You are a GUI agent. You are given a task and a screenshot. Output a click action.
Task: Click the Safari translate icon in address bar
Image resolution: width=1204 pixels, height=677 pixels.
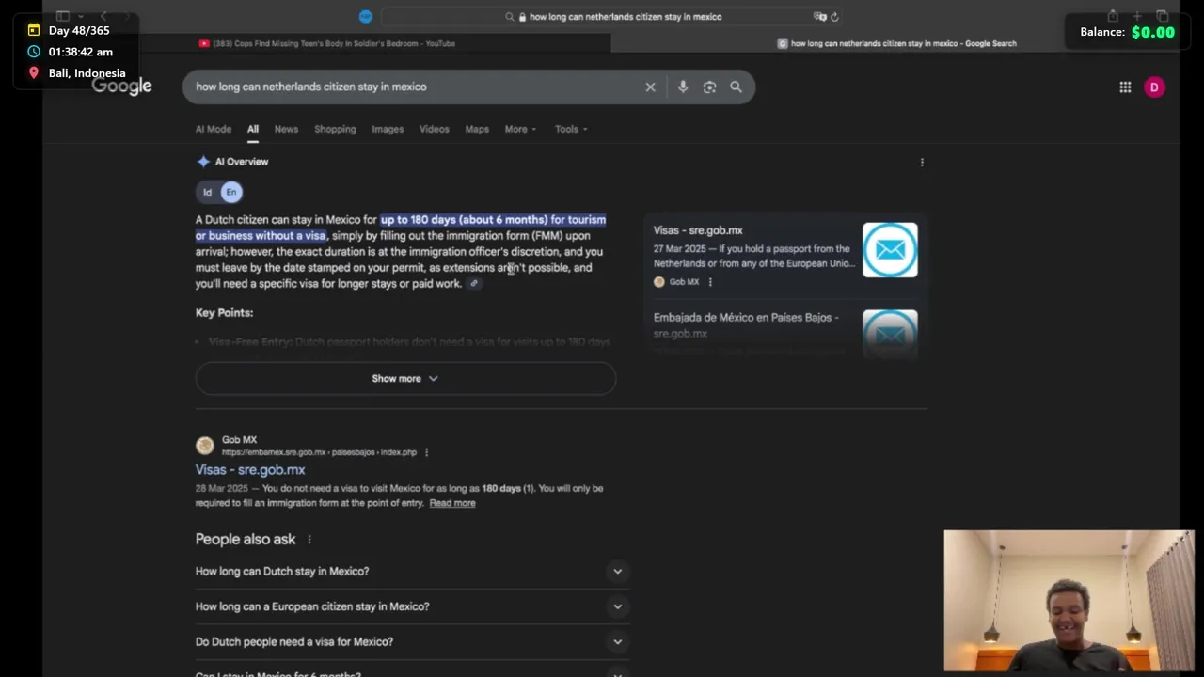[819, 16]
